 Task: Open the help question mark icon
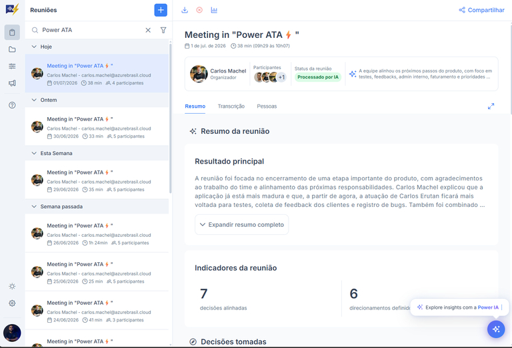click(x=12, y=105)
